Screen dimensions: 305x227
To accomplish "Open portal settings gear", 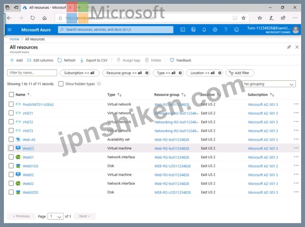I will coord(215,30).
